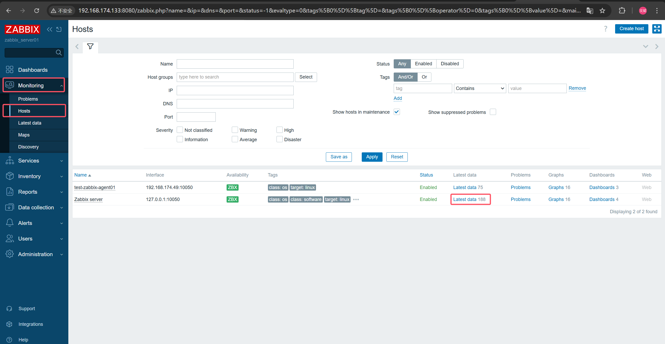Image resolution: width=665 pixels, height=344 pixels.
Task: Sort table by Name column header
Action: [83, 175]
